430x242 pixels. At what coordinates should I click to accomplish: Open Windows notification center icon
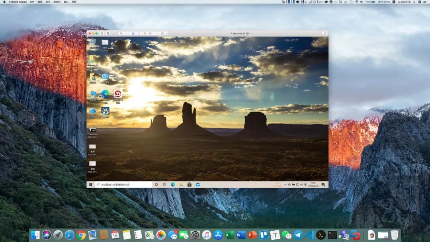pyautogui.click(x=323, y=185)
